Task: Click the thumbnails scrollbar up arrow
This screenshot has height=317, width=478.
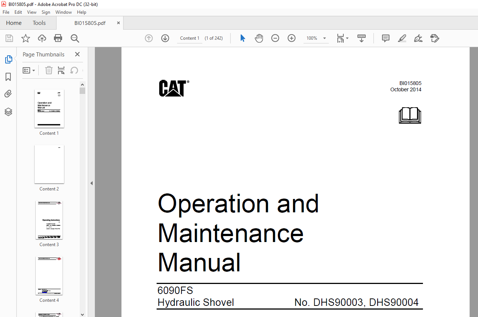Action: (x=83, y=85)
